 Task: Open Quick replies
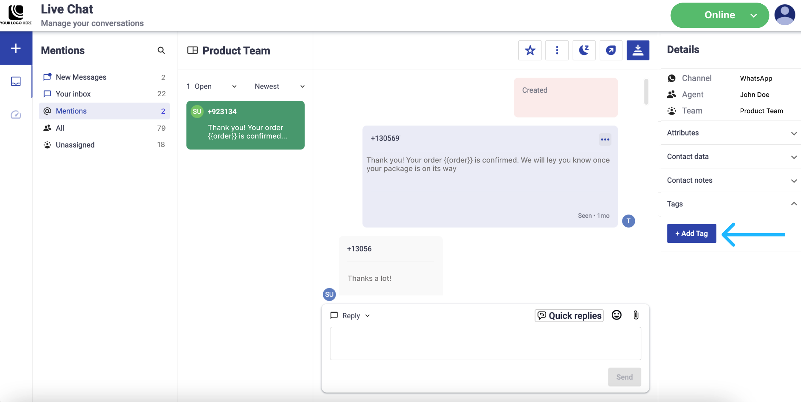tap(569, 316)
